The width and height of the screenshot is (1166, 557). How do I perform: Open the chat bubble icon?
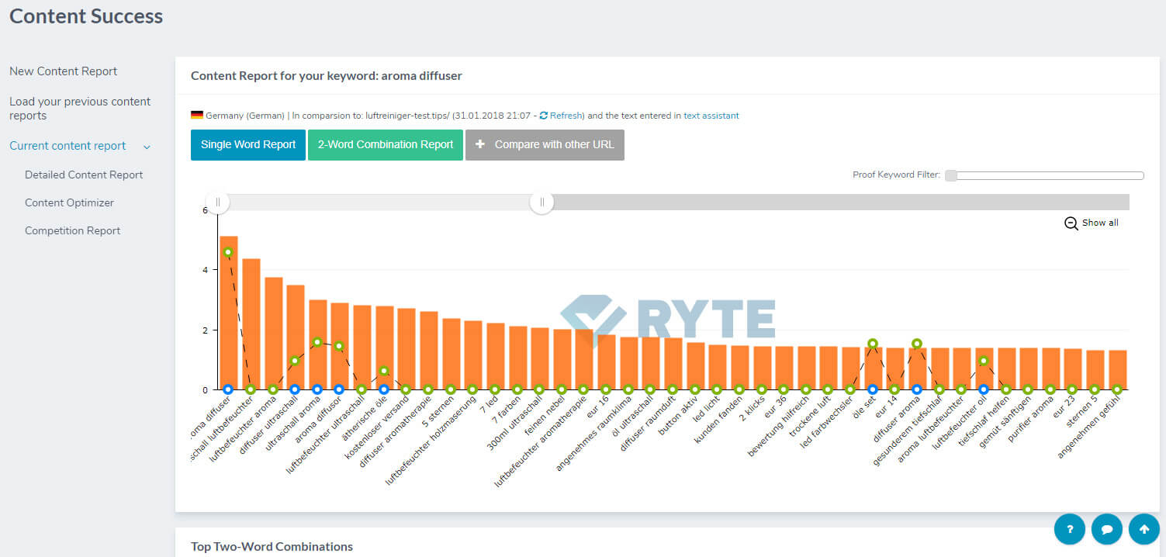pyautogui.click(x=1107, y=529)
